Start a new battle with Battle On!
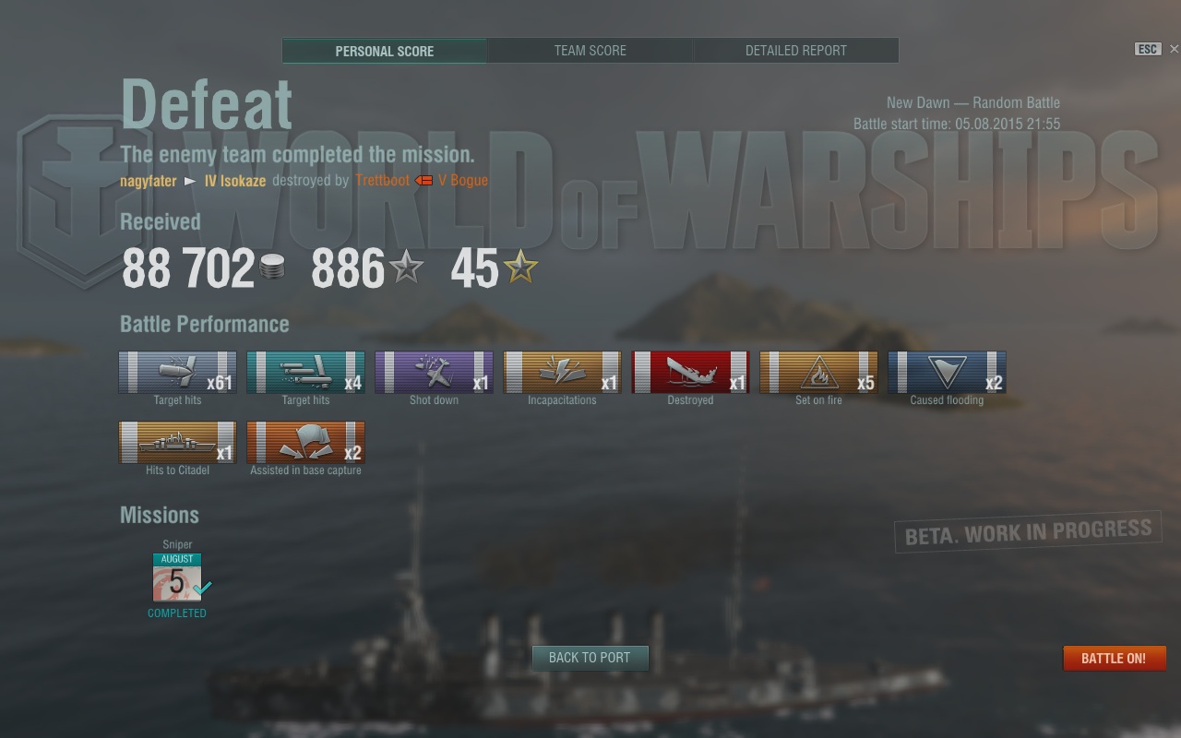The image size is (1181, 738). (1114, 658)
